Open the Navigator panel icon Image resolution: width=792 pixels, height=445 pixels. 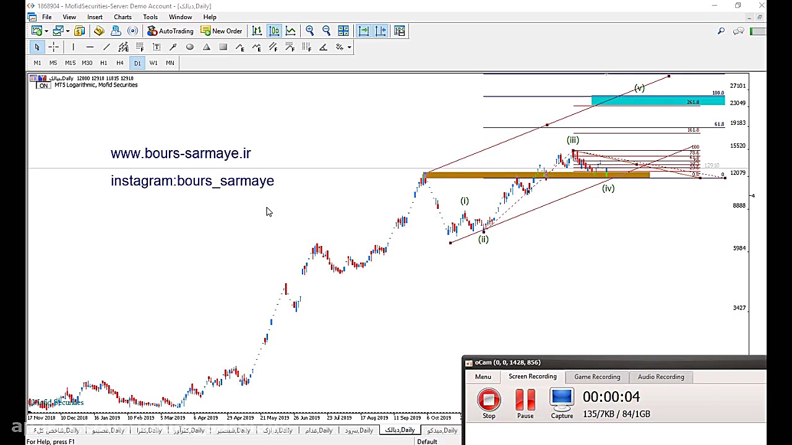[x=99, y=31]
